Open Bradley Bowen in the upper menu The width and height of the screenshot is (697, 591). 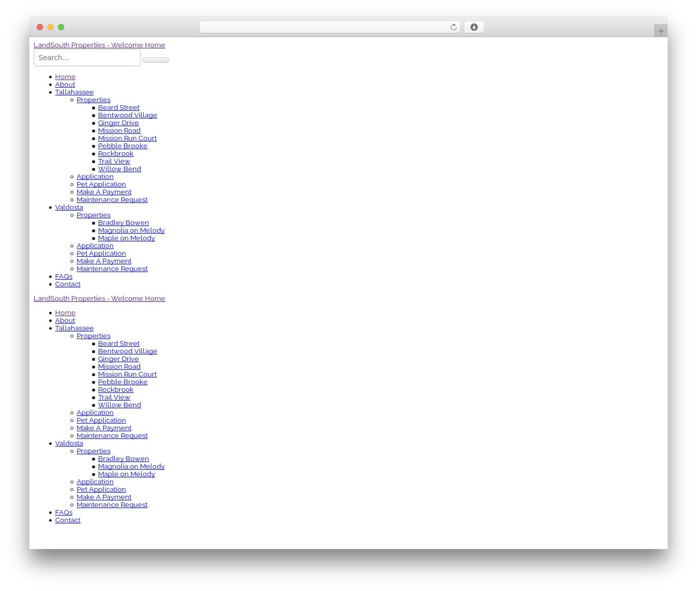pyautogui.click(x=123, y=222)
